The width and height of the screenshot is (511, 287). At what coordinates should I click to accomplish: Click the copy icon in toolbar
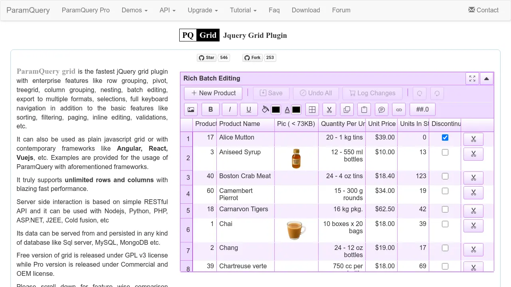click(x=347, y=110)
